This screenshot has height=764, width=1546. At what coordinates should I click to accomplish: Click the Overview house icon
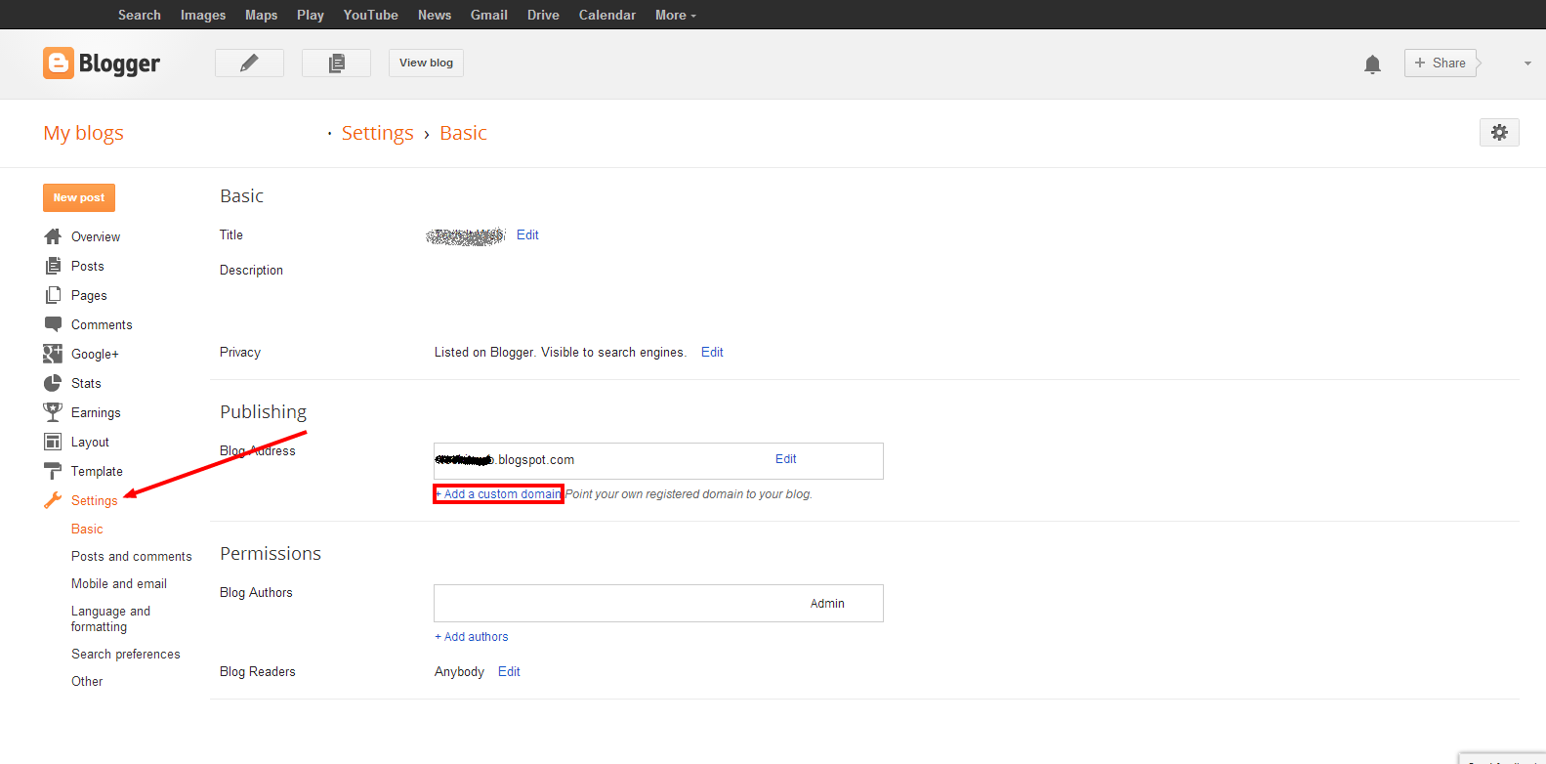click(53, 236)
